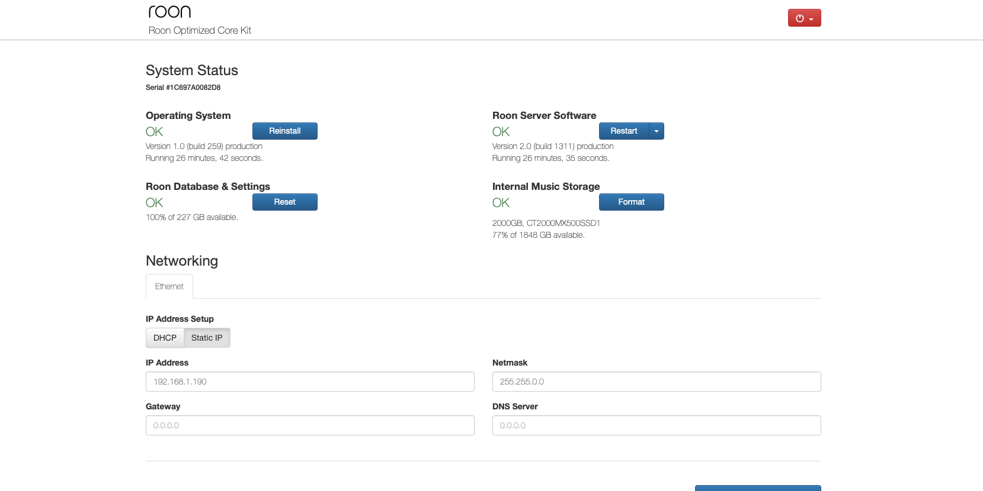This screenshot has width=983, height=491.
Task: Click the Operating System OK status
Action: click(x=154, y=131)
